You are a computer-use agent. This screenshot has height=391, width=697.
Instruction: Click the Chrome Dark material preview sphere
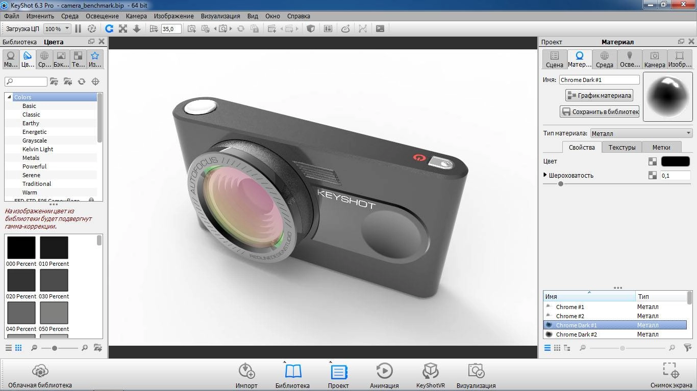point(667,97)
